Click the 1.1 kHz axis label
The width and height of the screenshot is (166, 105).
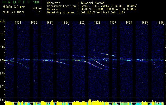[x=2, y=34]
